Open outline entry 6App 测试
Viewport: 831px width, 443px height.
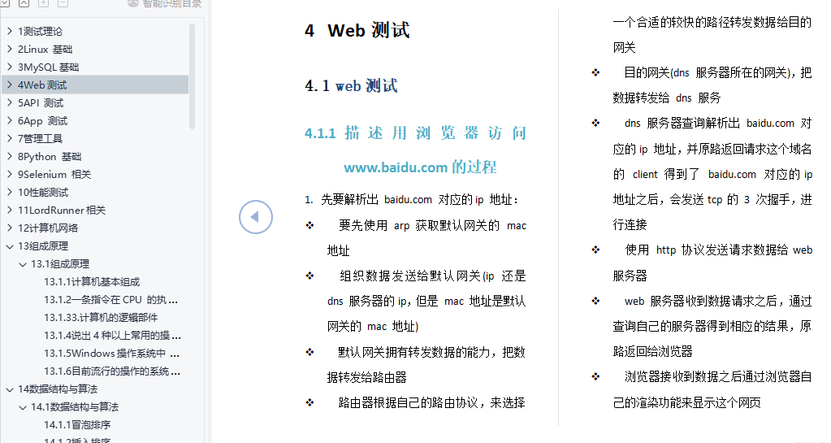point(42,120)
